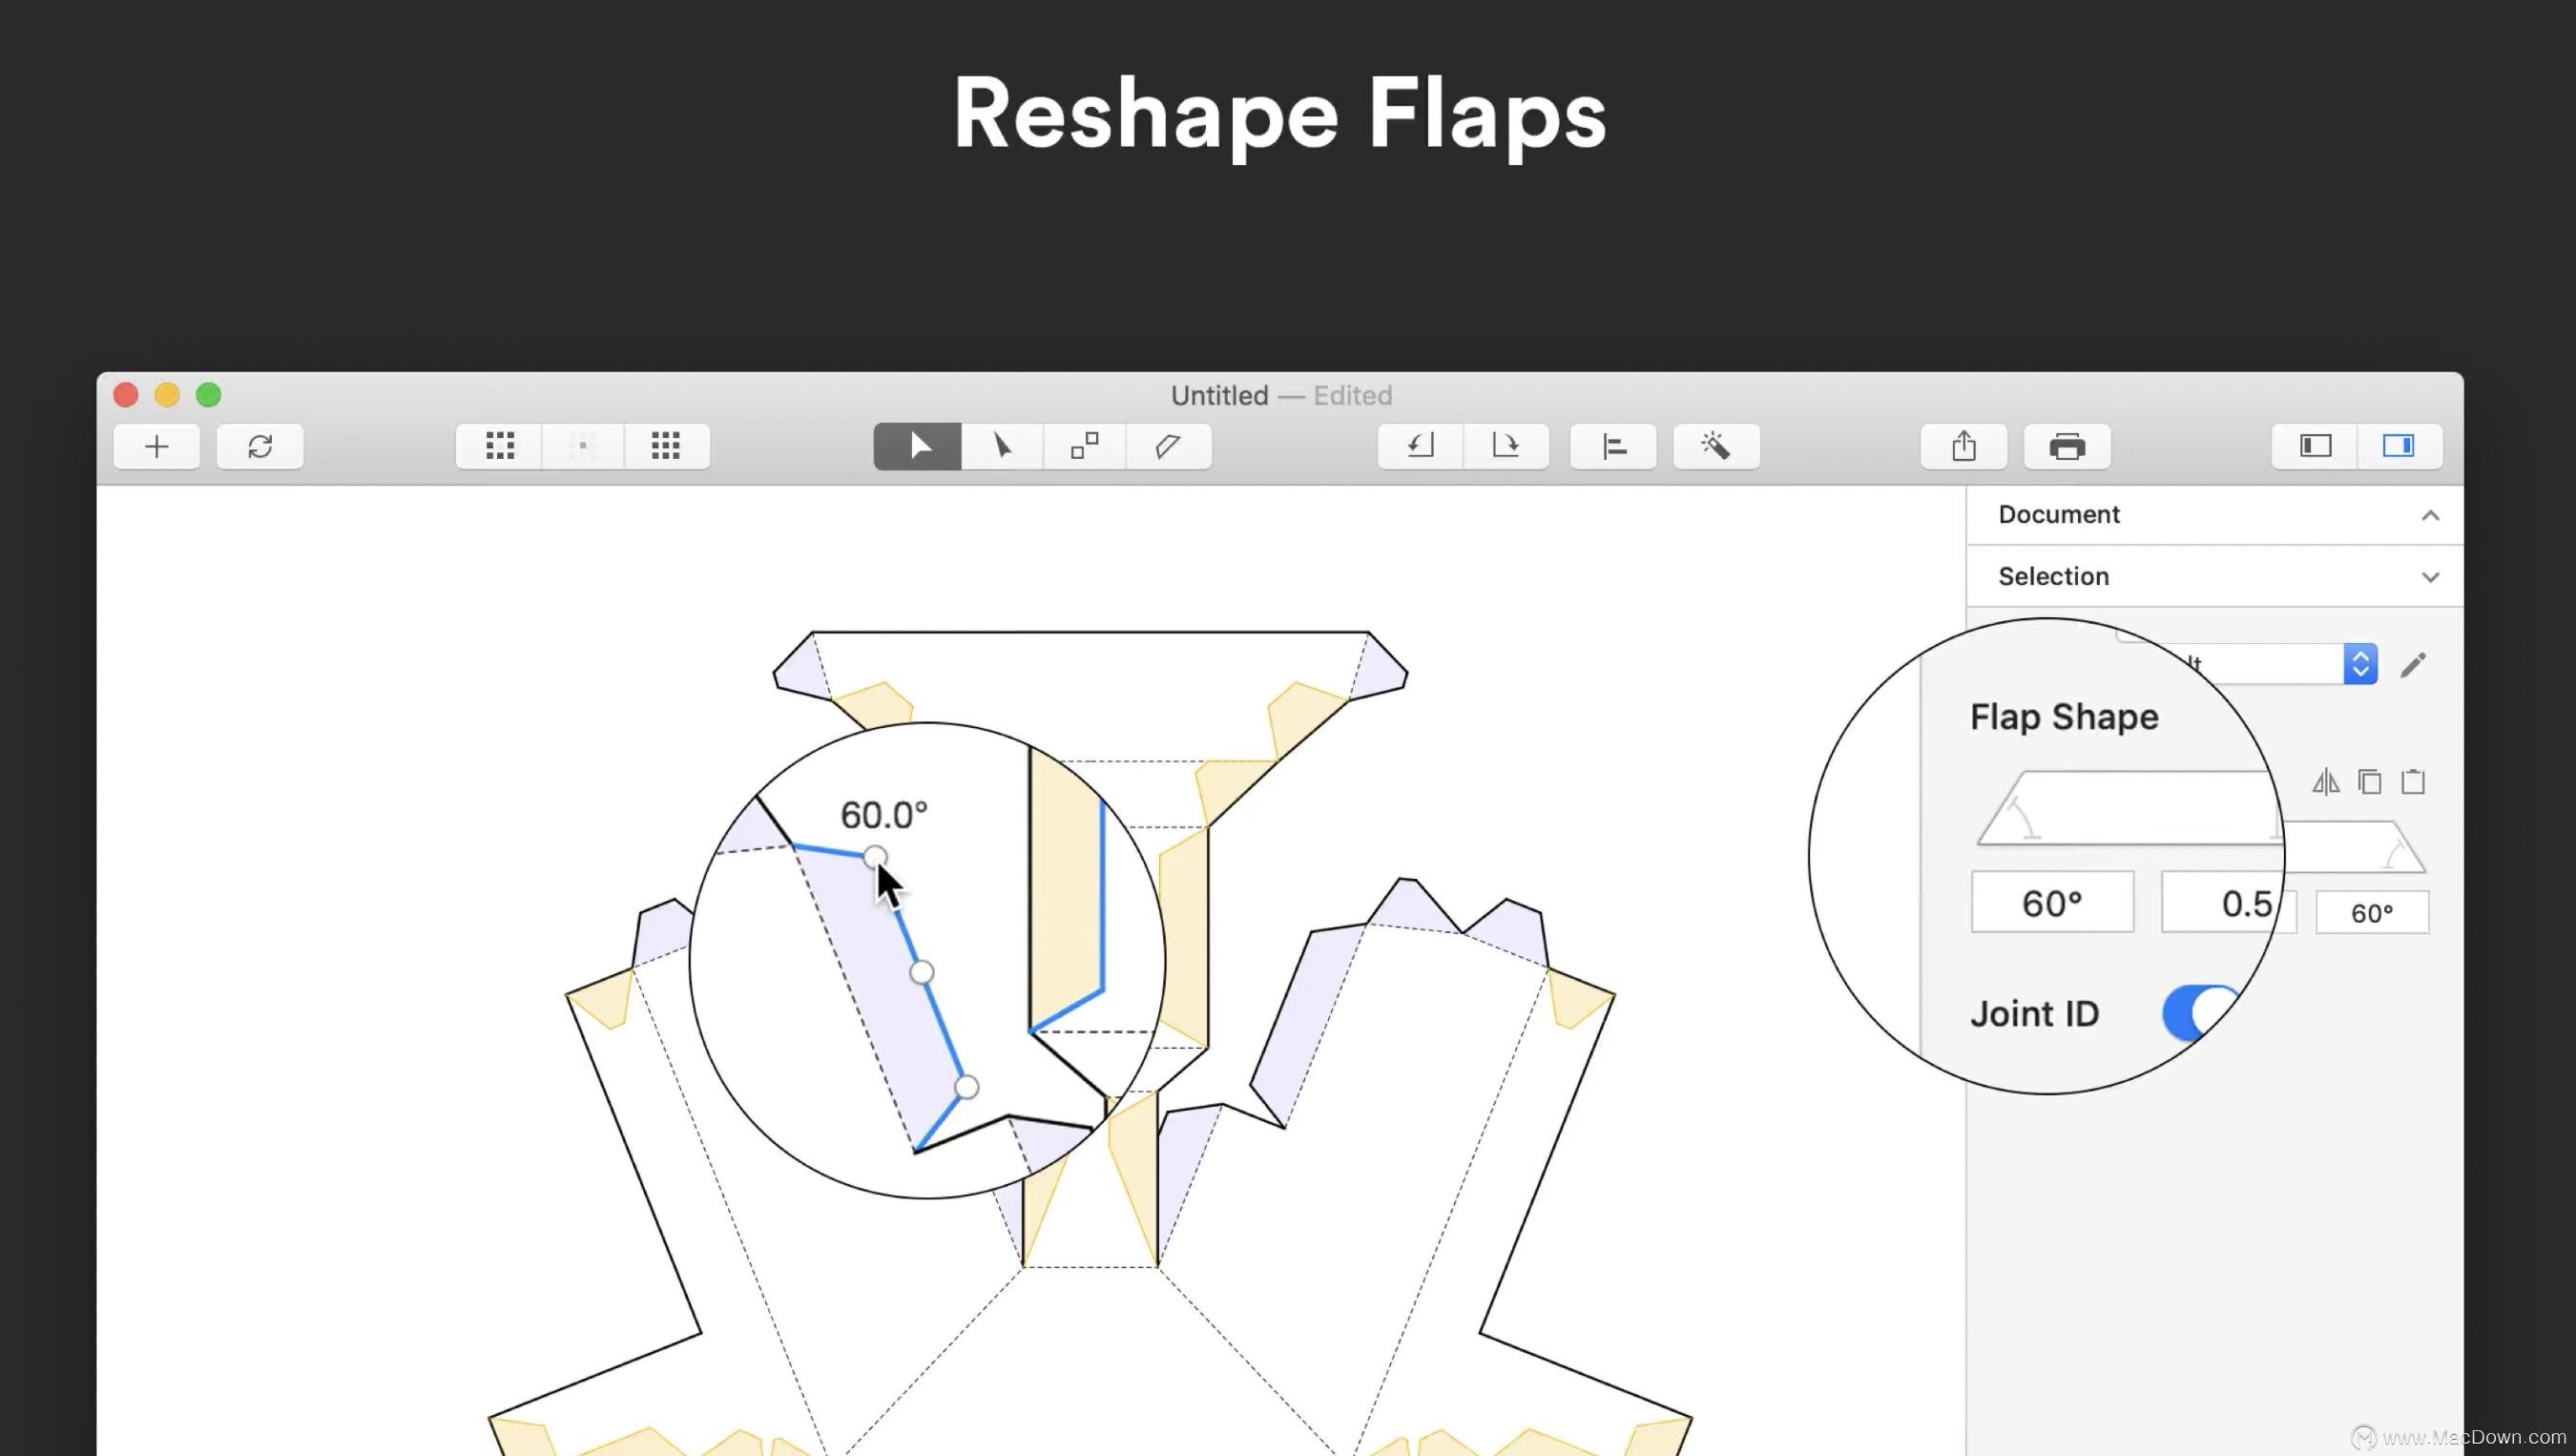This screenshot has height=1456, width=2576.
Task: Click the rotate left icon
Action: (x=1420, y=446)
